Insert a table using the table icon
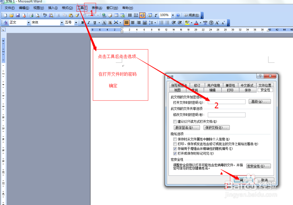293x205 pixels. pos(116,15)
